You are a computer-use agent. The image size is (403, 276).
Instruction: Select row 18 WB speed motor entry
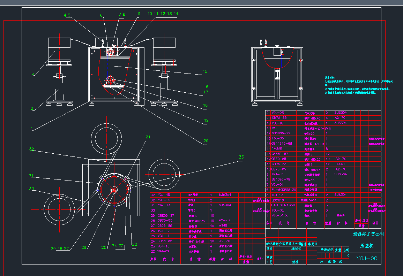pyautogui.click(x=276, y=128)
